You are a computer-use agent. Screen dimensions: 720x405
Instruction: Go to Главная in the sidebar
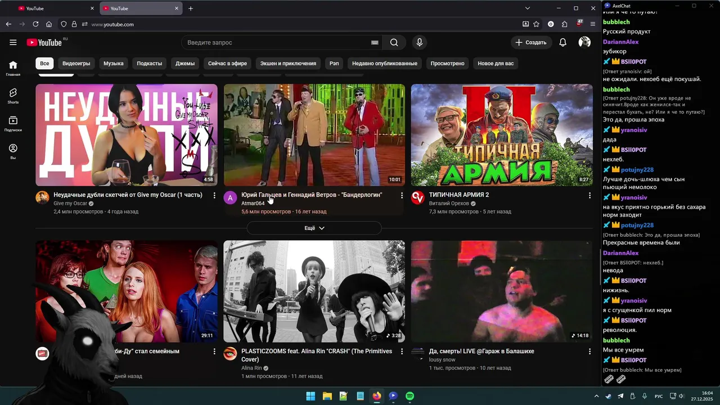click(x=13, y=68)
